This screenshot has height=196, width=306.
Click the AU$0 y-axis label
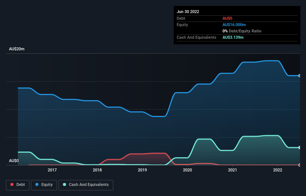tap(14, 161)
